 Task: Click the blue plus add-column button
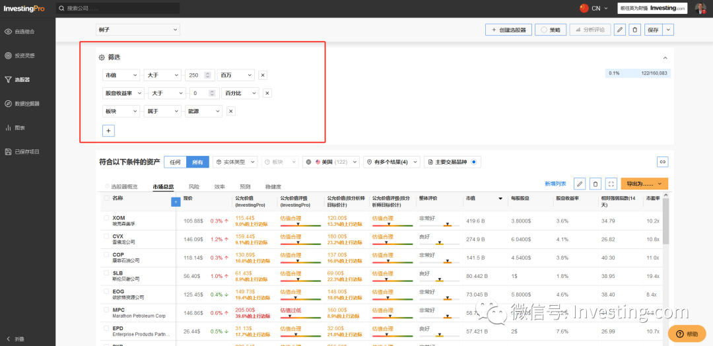point(176,202)
